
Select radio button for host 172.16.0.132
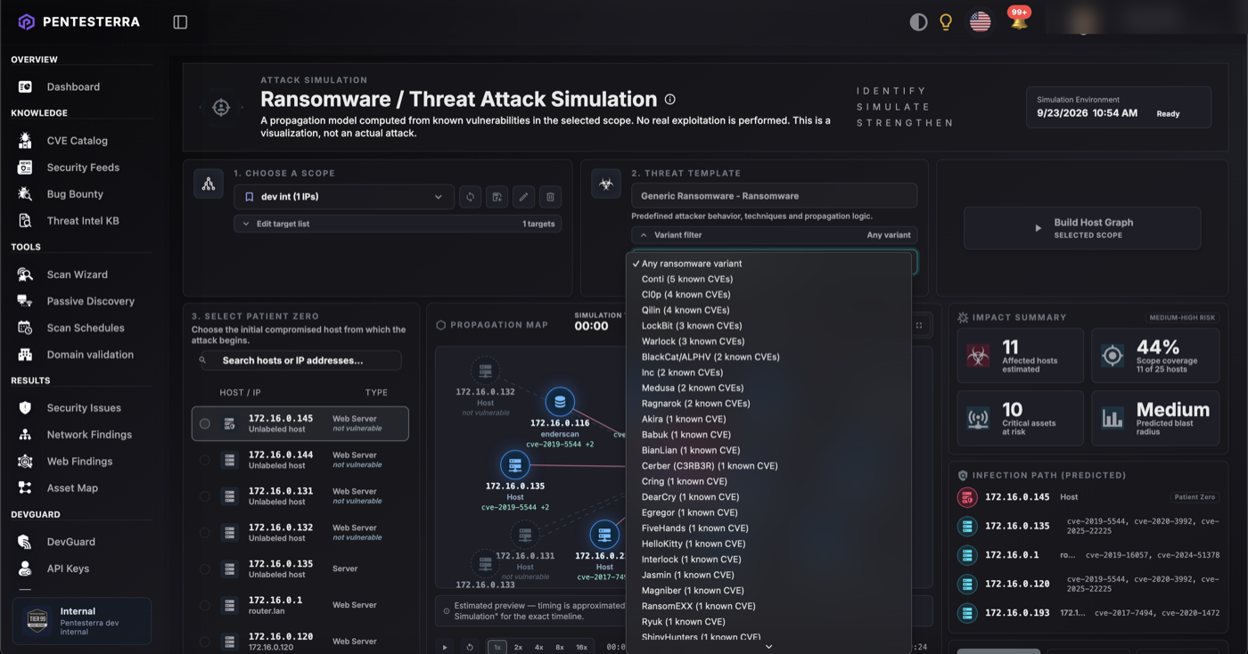point(205,533)
